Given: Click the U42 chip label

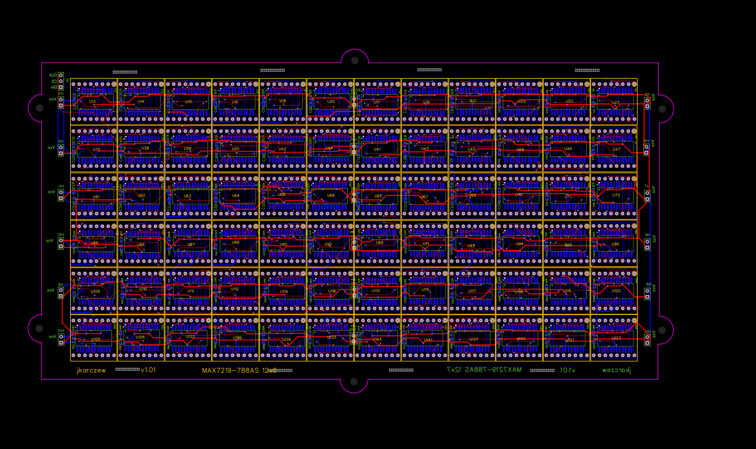Looking at the screenshot, I should (x=282, y=149).
